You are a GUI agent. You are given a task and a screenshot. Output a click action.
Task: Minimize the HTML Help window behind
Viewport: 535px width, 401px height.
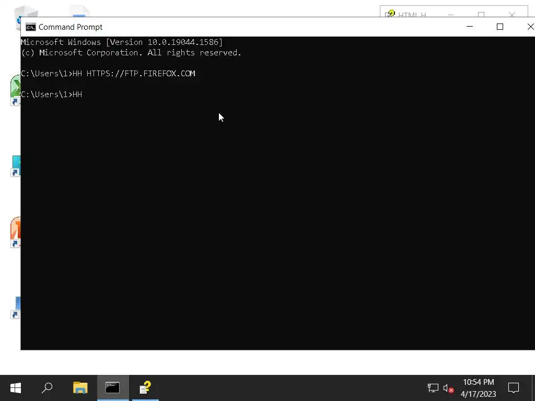[x=451, y=14]
